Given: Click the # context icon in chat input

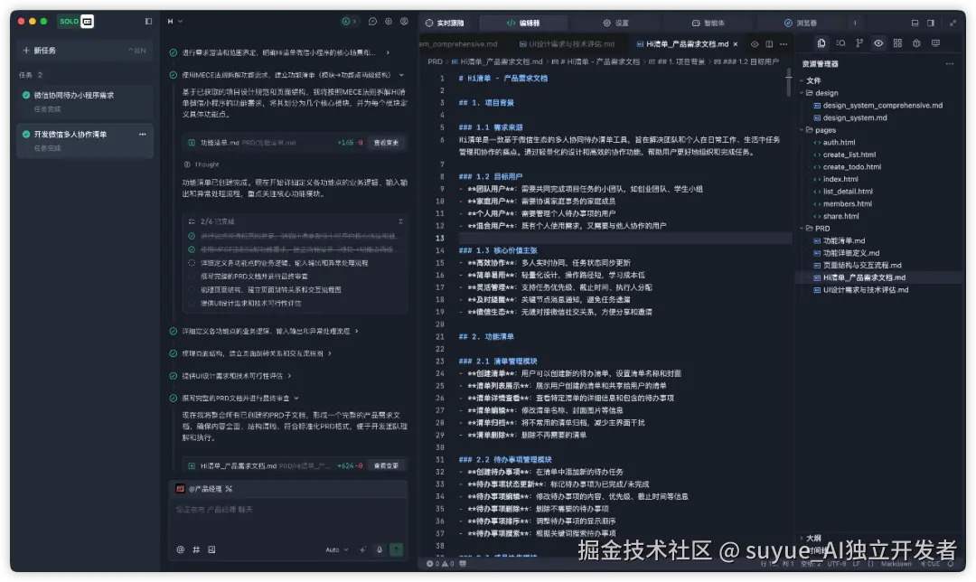Looking at the screenshot, I should (196, 549).
